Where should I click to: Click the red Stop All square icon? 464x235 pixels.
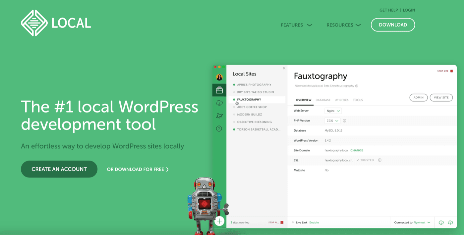[282, 222]
